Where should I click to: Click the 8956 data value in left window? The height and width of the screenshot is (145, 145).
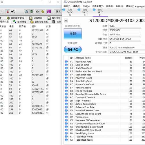click(34, 37)
